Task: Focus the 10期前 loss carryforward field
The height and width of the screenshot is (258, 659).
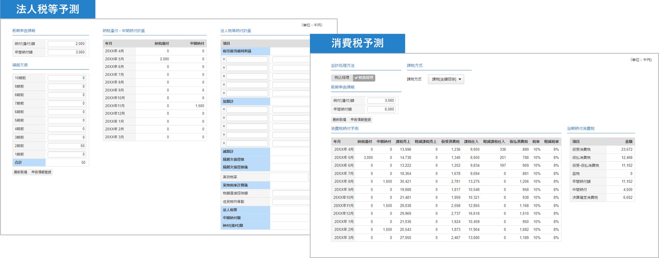Action: (67, 78)
